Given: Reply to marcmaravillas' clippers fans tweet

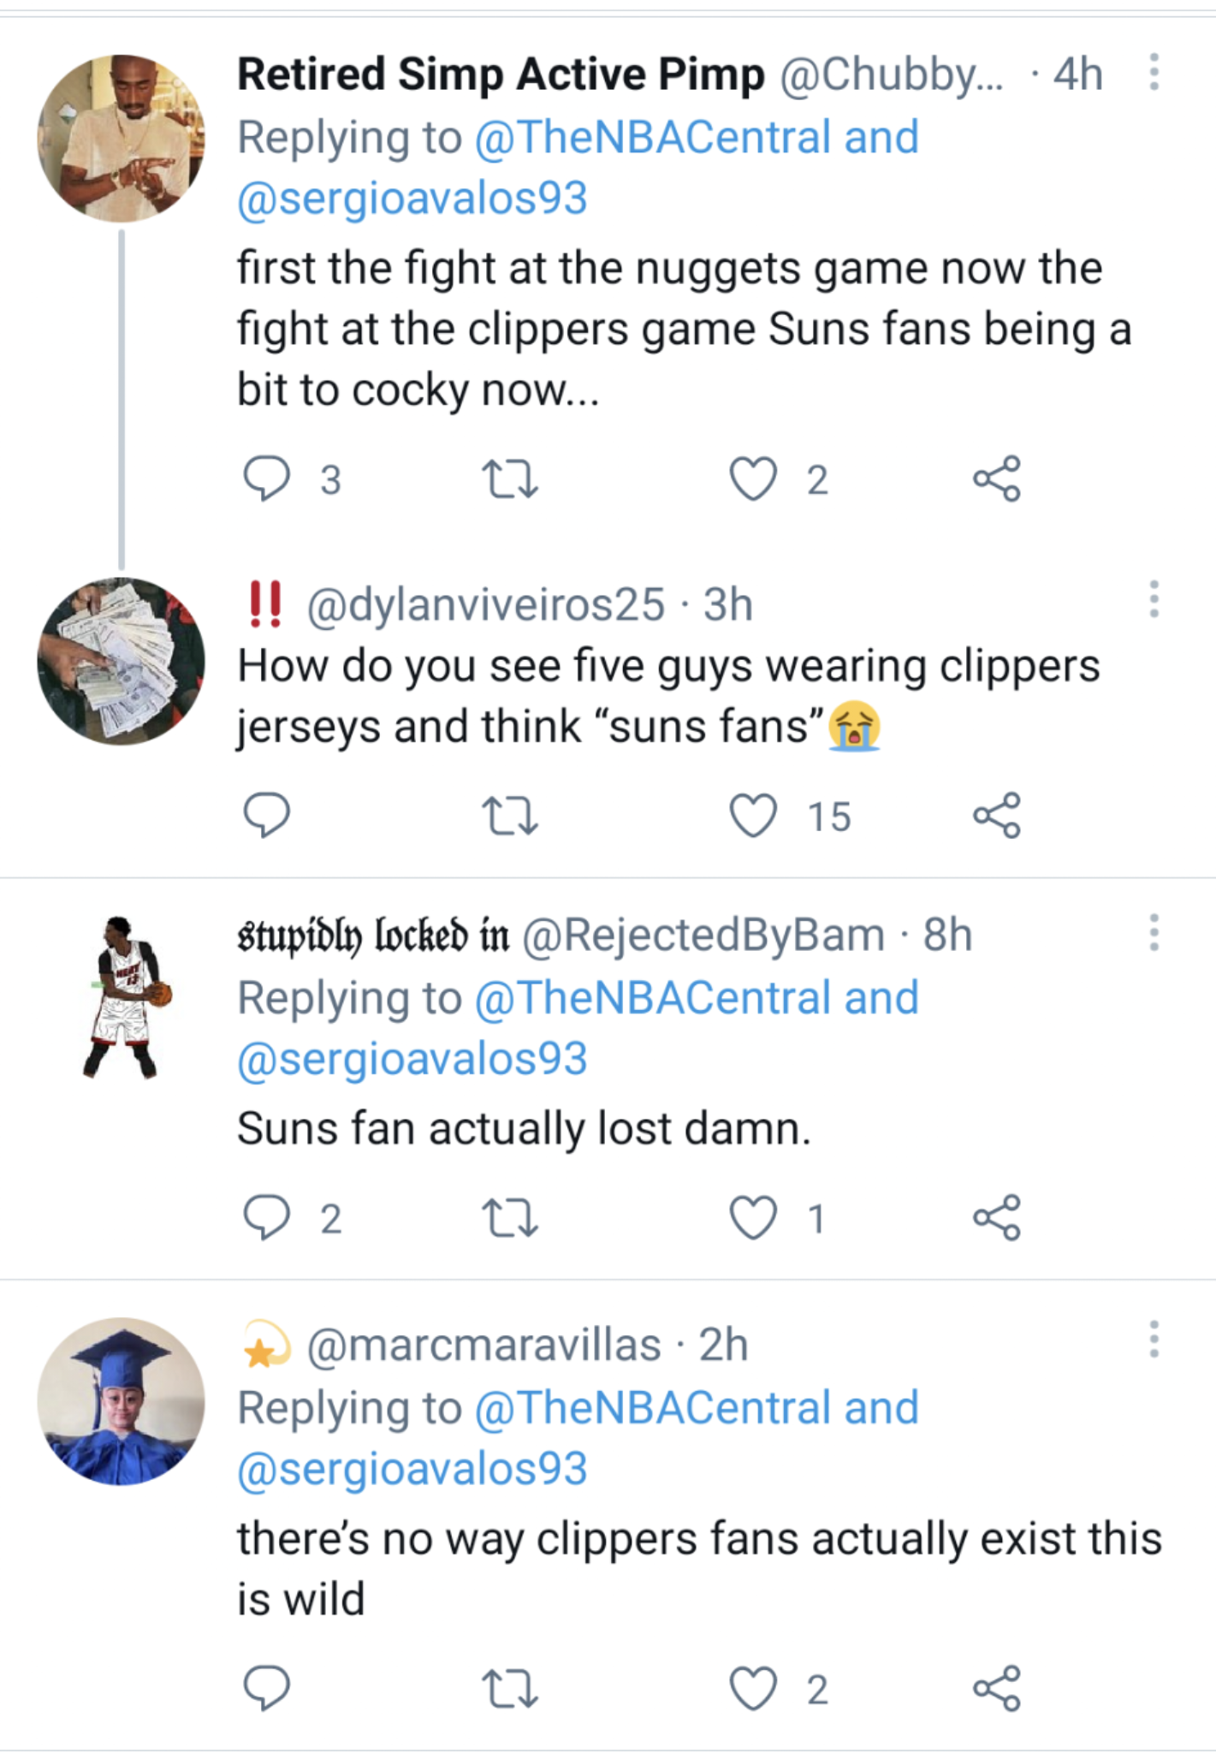Looking at the screenshot, I should 267,1688.
